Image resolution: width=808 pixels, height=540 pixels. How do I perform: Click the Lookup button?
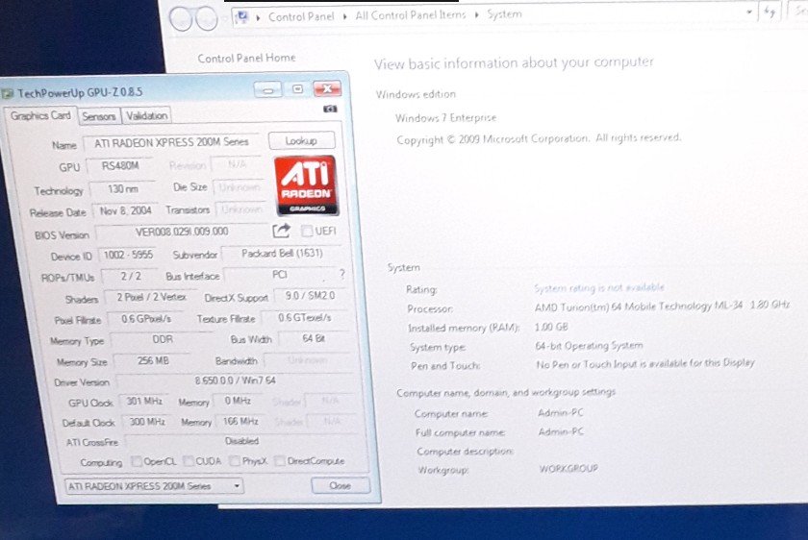[301, 140]
